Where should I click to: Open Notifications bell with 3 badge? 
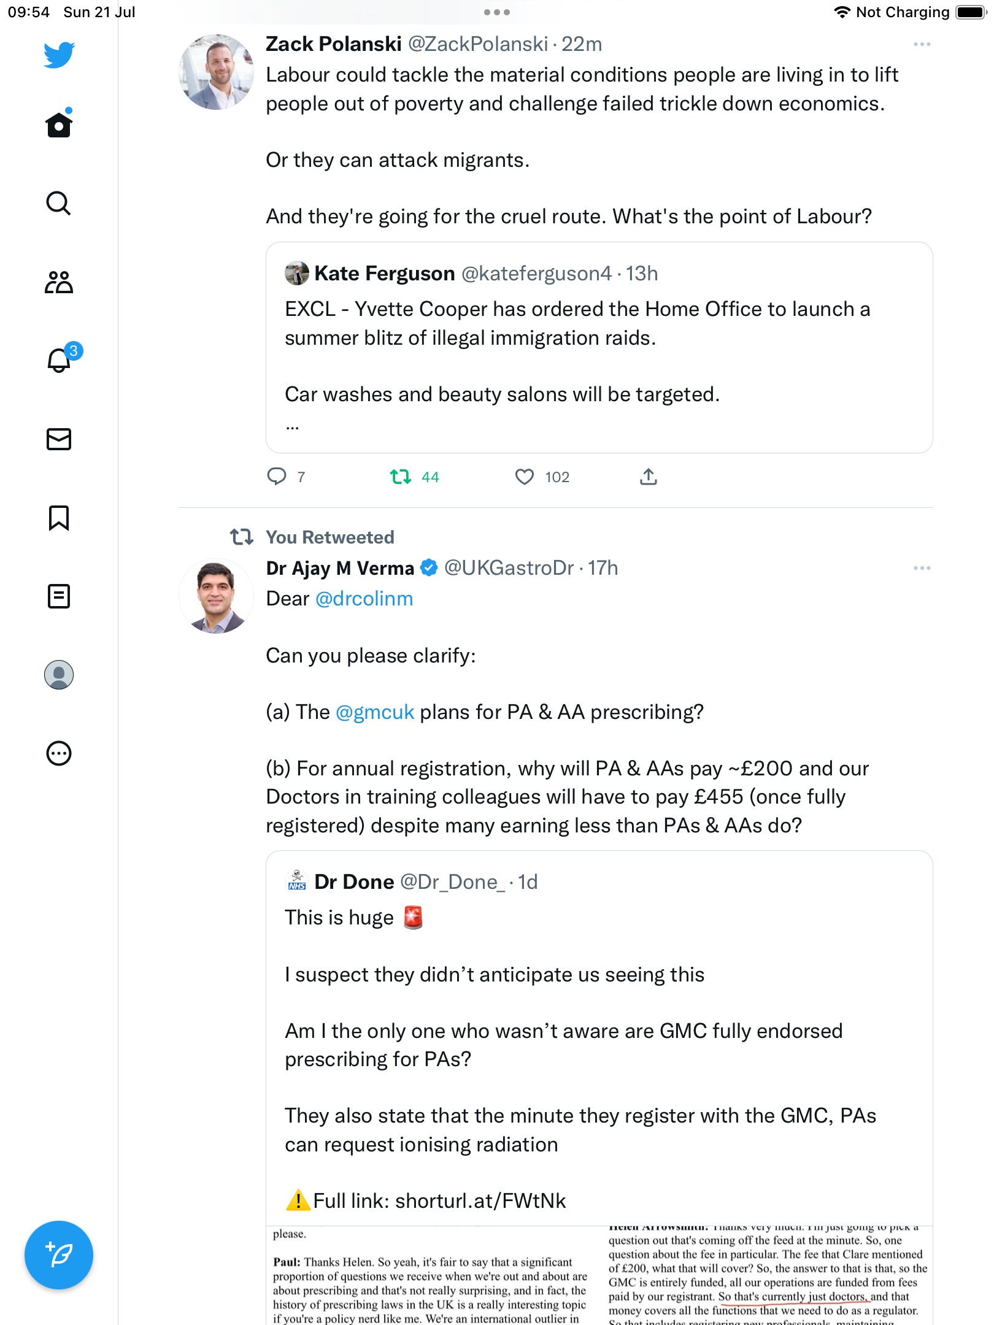click(x=60, y=361)
